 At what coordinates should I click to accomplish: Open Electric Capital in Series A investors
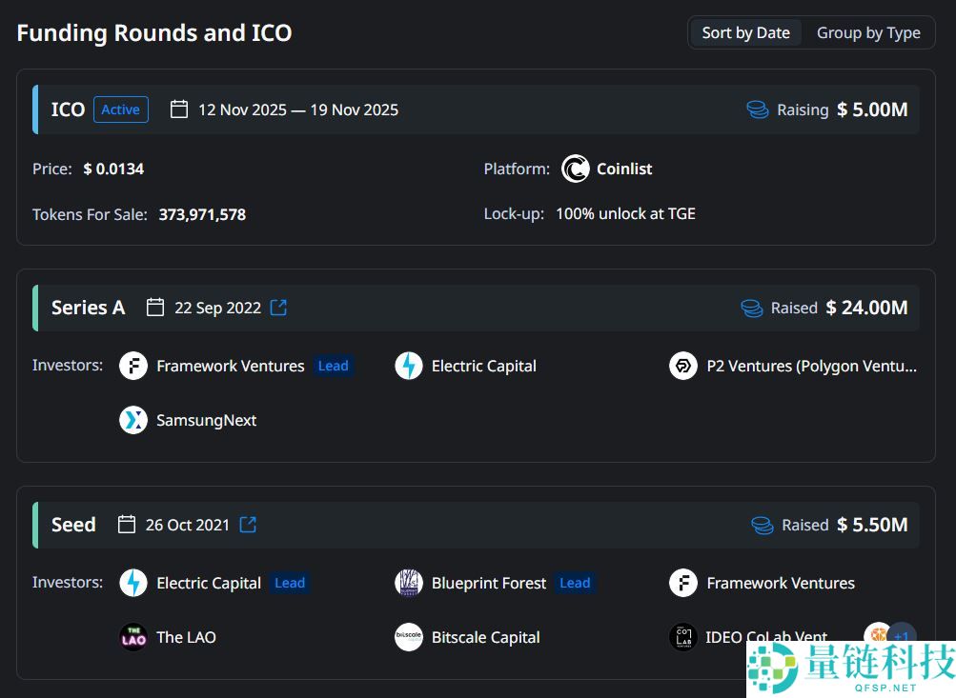pyautogui.click(x=483, y=366)
